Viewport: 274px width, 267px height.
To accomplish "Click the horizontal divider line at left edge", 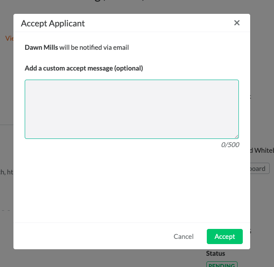I will pyautogui.click(x=7, y=125).
